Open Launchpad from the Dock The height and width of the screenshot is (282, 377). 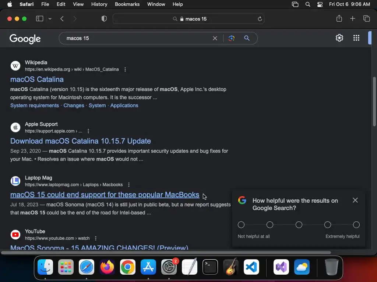click(x=66, y=267)
